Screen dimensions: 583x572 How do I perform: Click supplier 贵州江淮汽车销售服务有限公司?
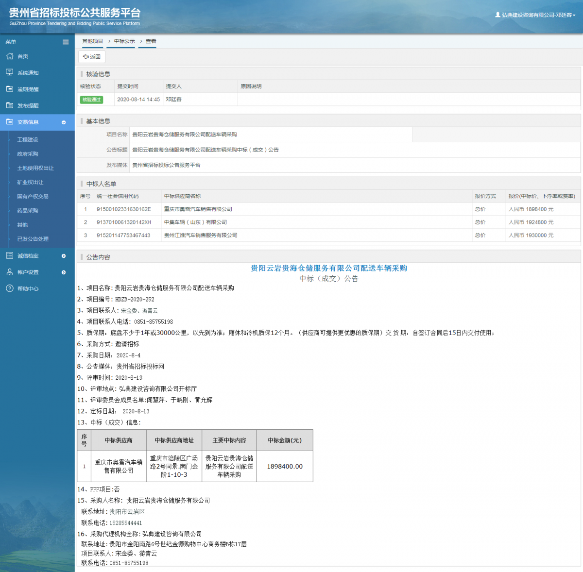[x=201, y=236]
